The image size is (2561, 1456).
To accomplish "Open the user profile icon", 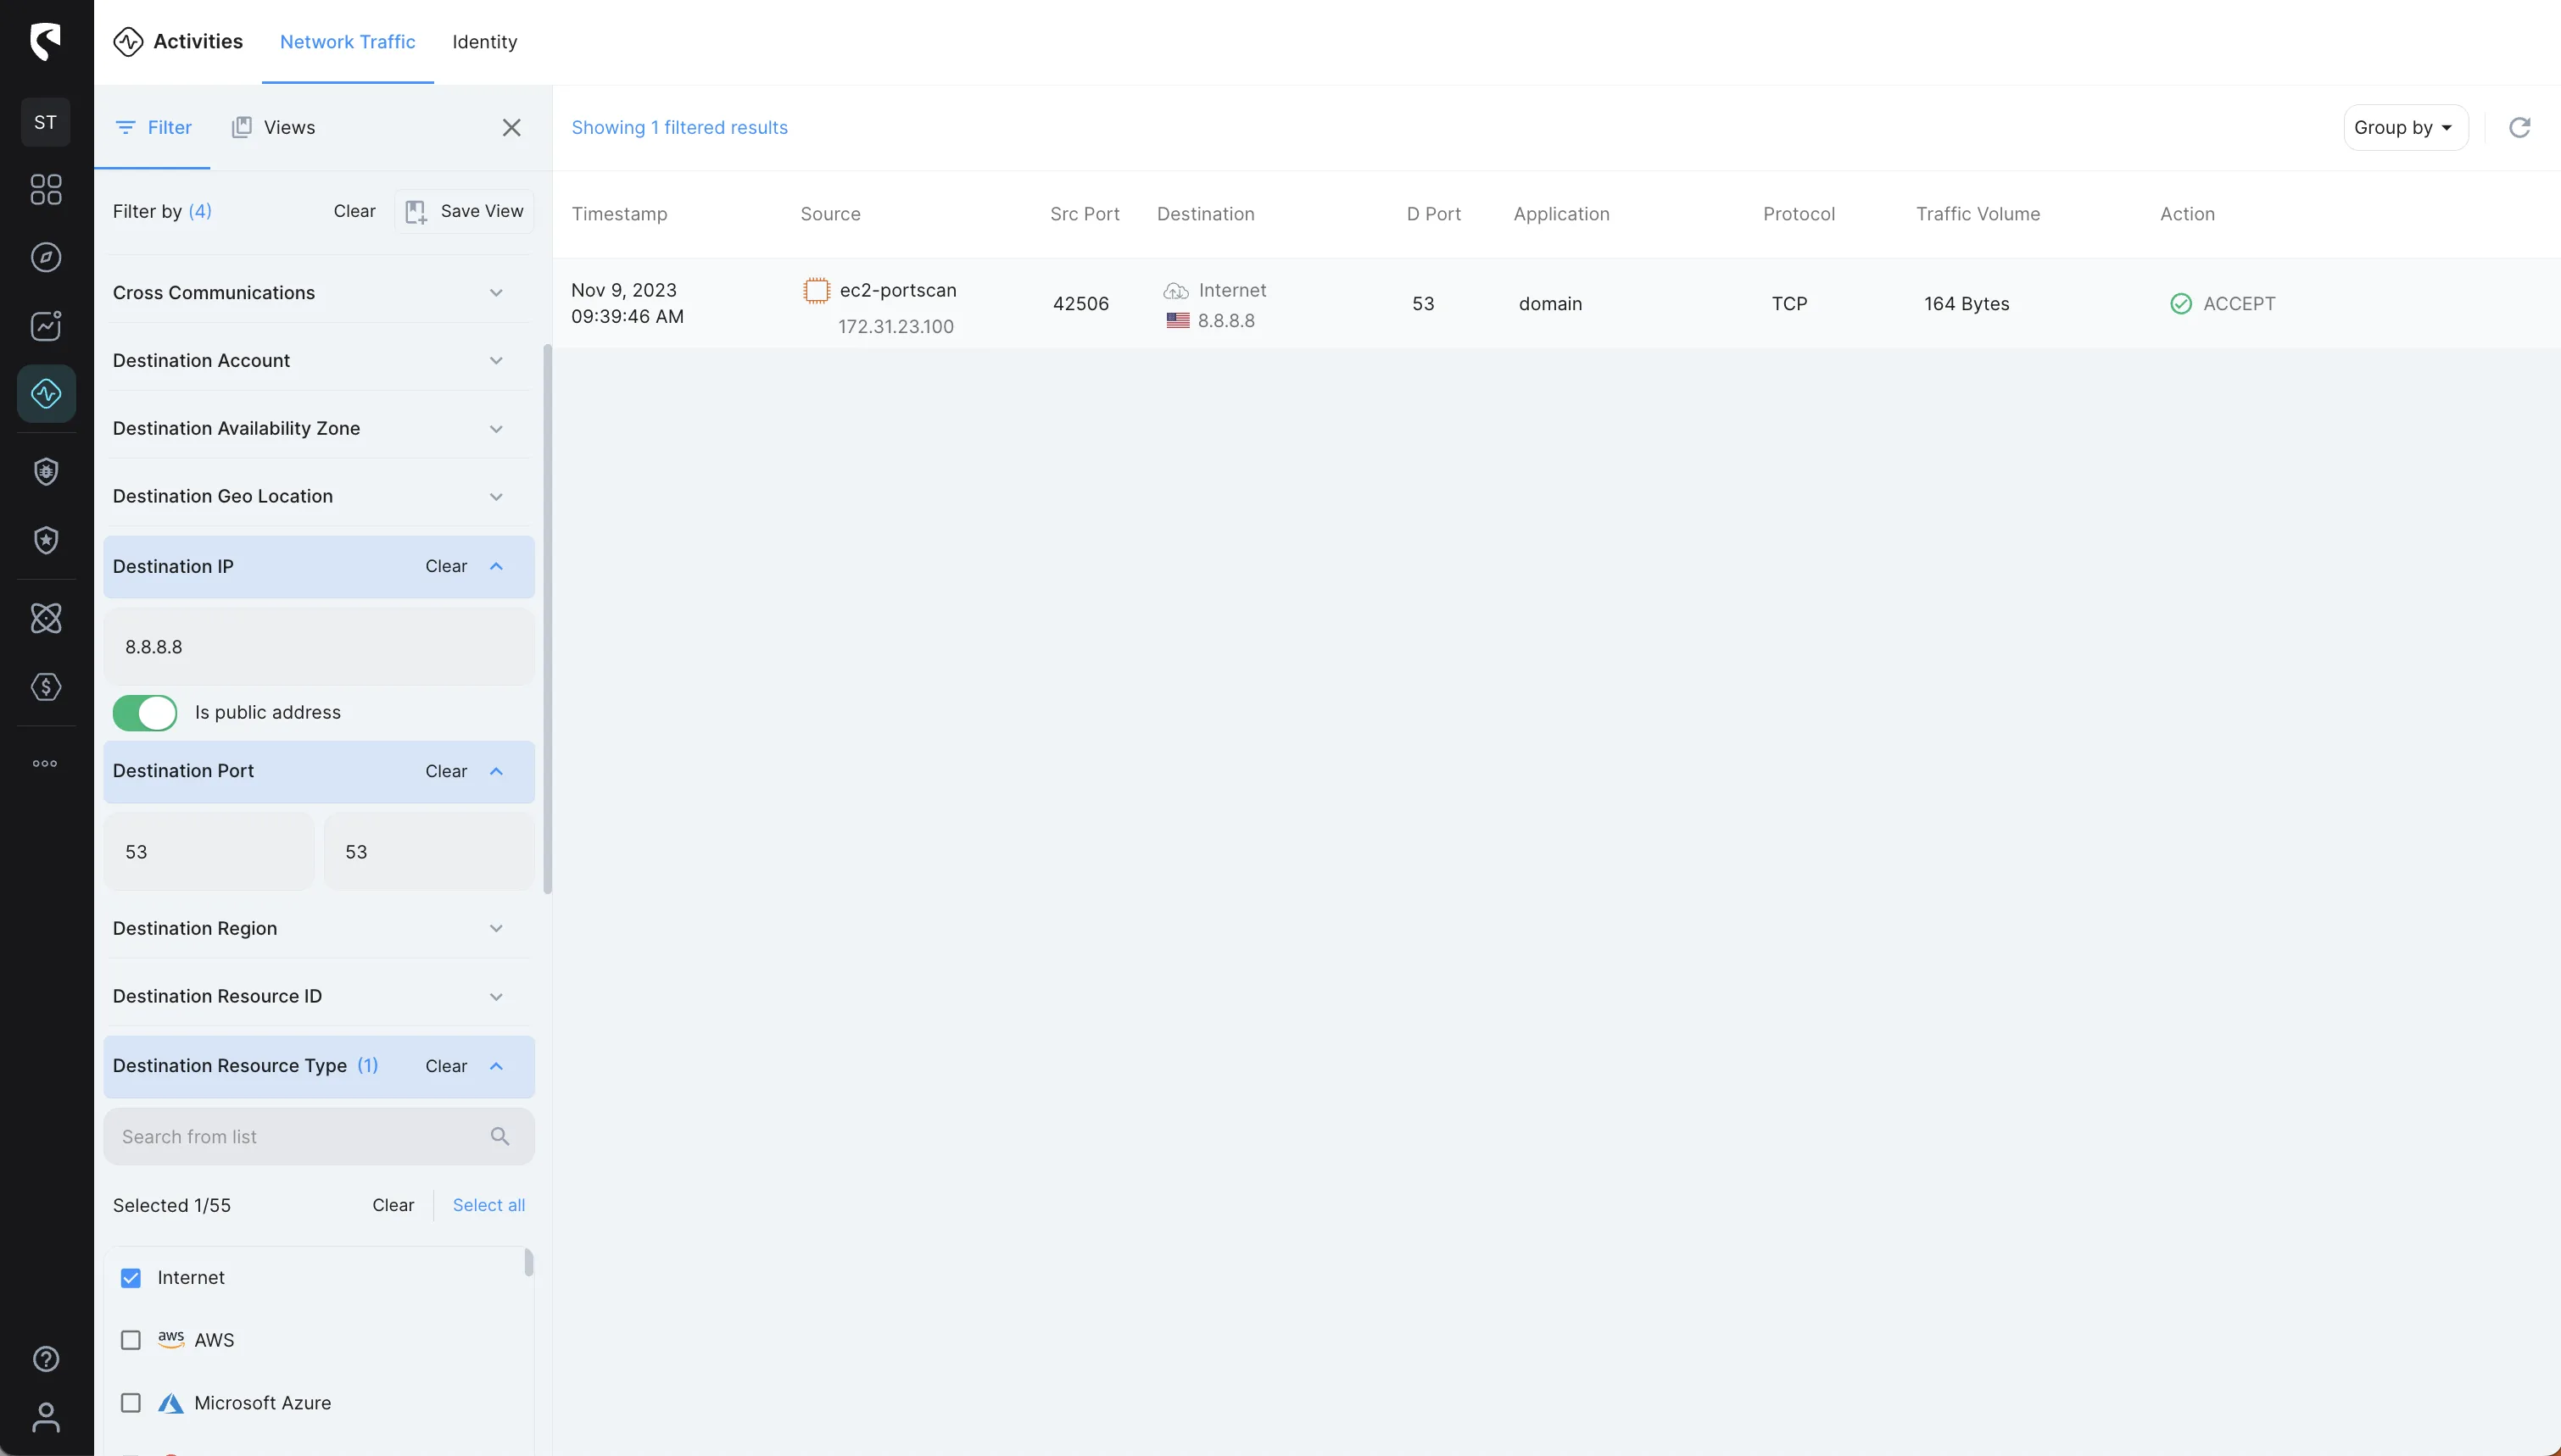I will (45, 1417).
